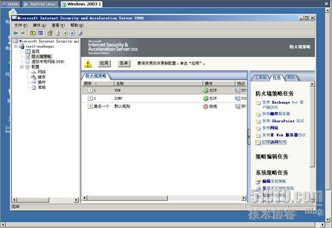
Task: Click the red deny icon in the default rule row
Action: 206,107
